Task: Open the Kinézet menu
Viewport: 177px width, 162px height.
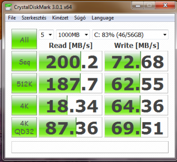Action: 60,18
